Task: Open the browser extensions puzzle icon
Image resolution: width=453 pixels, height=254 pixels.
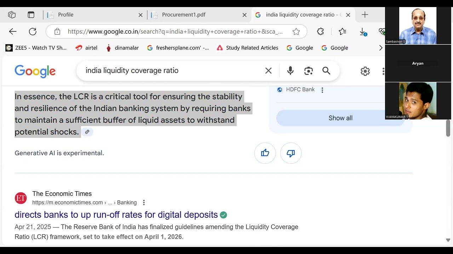Action: click(x=320, y=32)
